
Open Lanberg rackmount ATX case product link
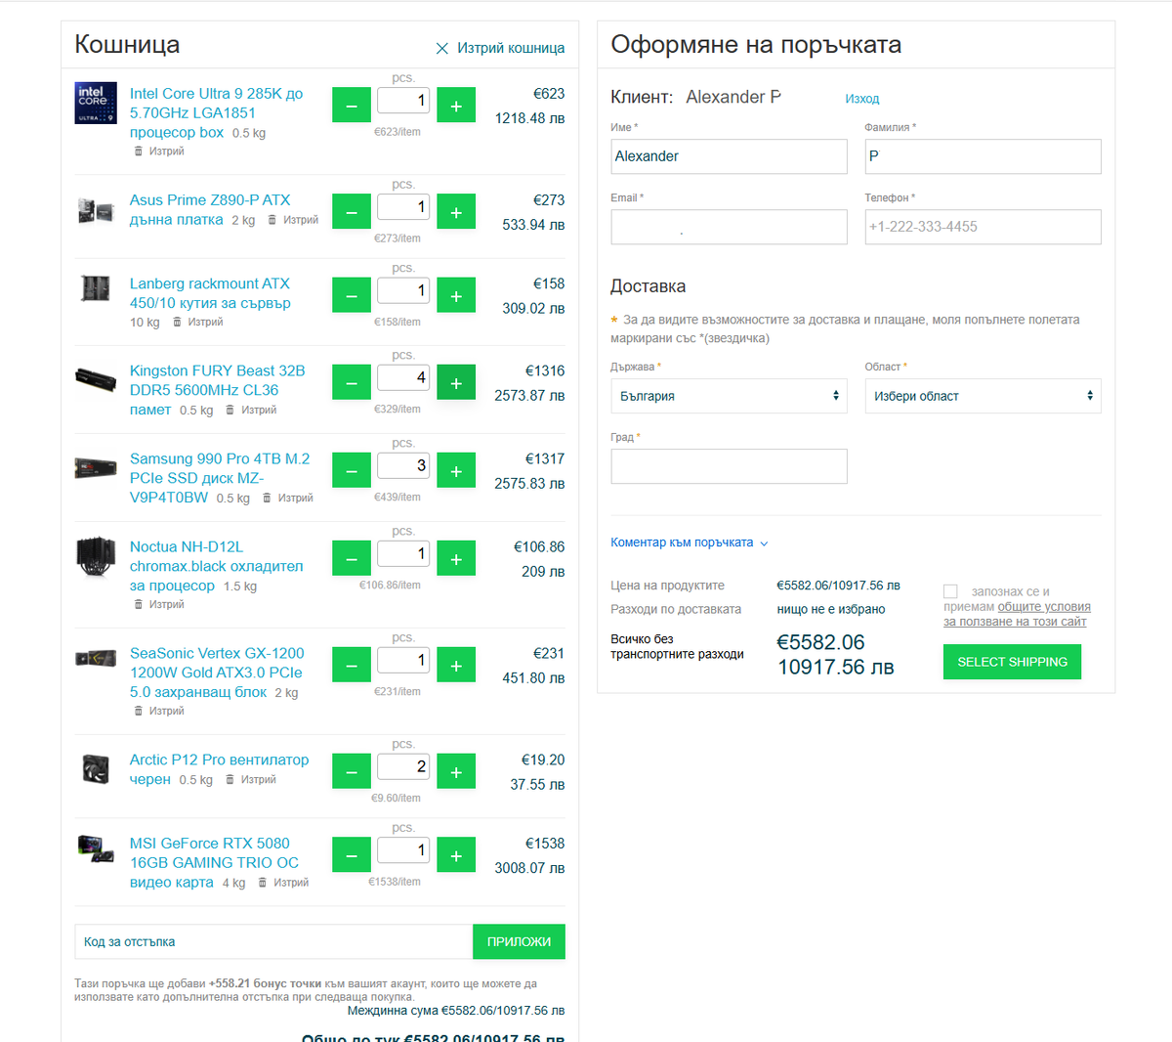click(x=210, y=293)
